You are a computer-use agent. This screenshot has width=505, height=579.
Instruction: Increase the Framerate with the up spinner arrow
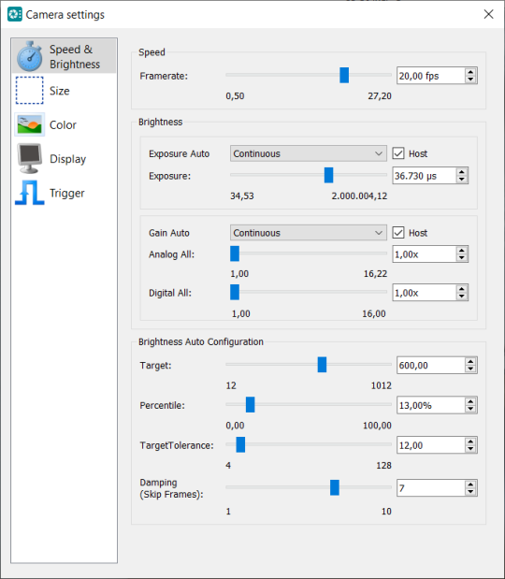click(470, 72)
